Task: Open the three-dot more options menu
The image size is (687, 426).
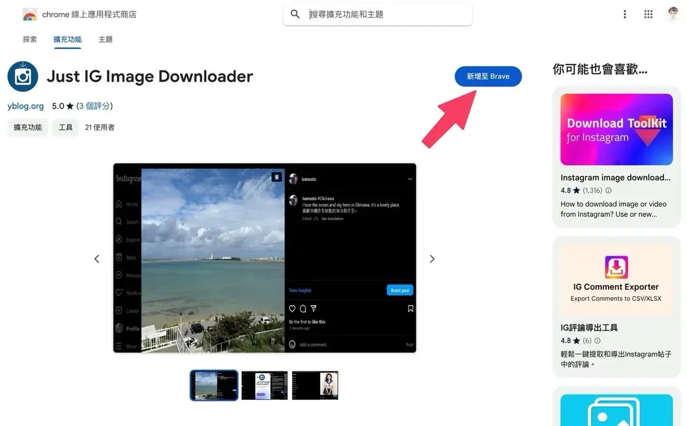Action: tap(625, 15)
